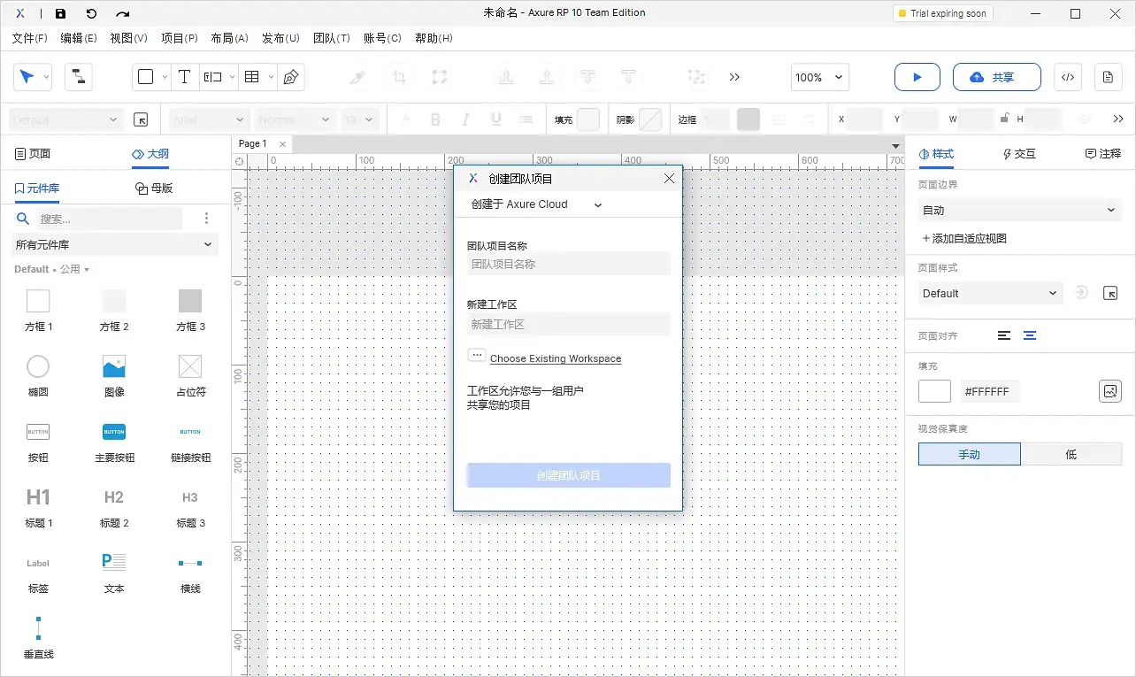The image size is (1136, 677).
Task: Click the format painter icon in the toolbar
Action: [357, 77]
